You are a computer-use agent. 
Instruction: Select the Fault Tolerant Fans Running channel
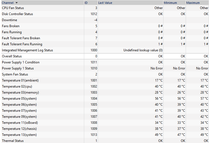tap(105, 44)
